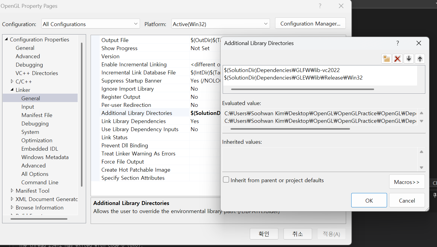Click the 확인 button

coord(264,234)
